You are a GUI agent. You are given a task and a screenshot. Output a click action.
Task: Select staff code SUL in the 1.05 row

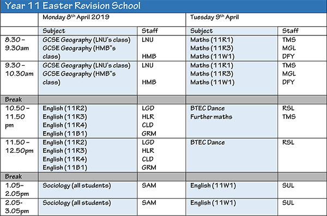pos(288,186)
